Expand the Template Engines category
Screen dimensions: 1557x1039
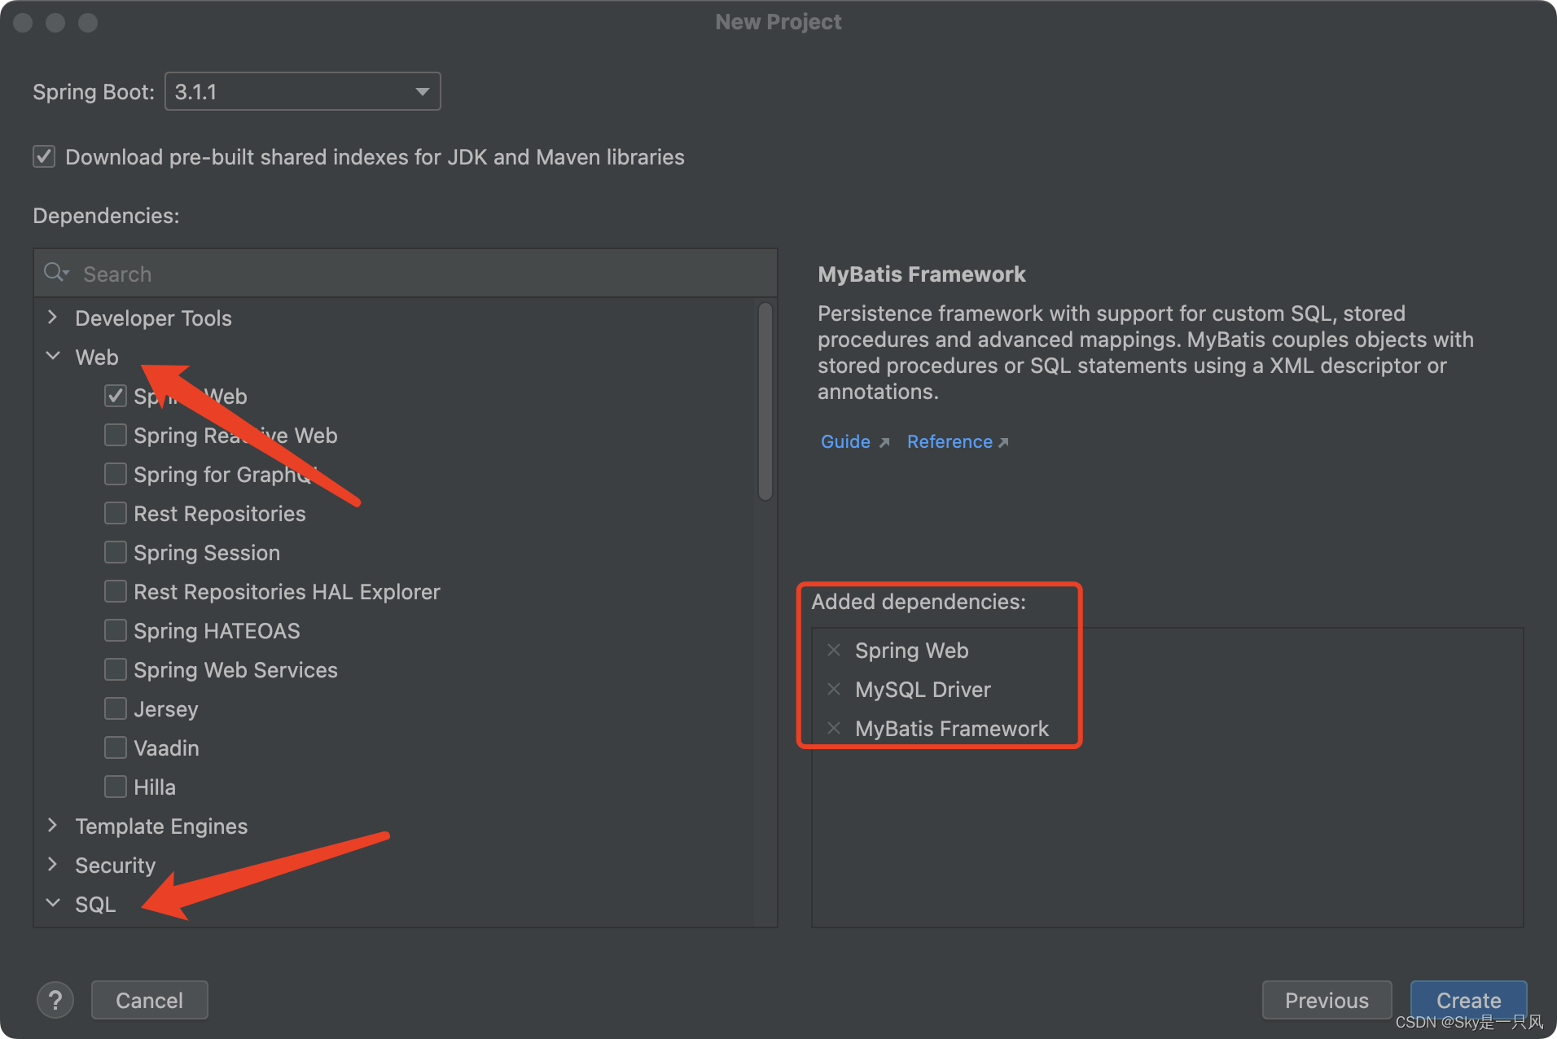pos(53,826)
